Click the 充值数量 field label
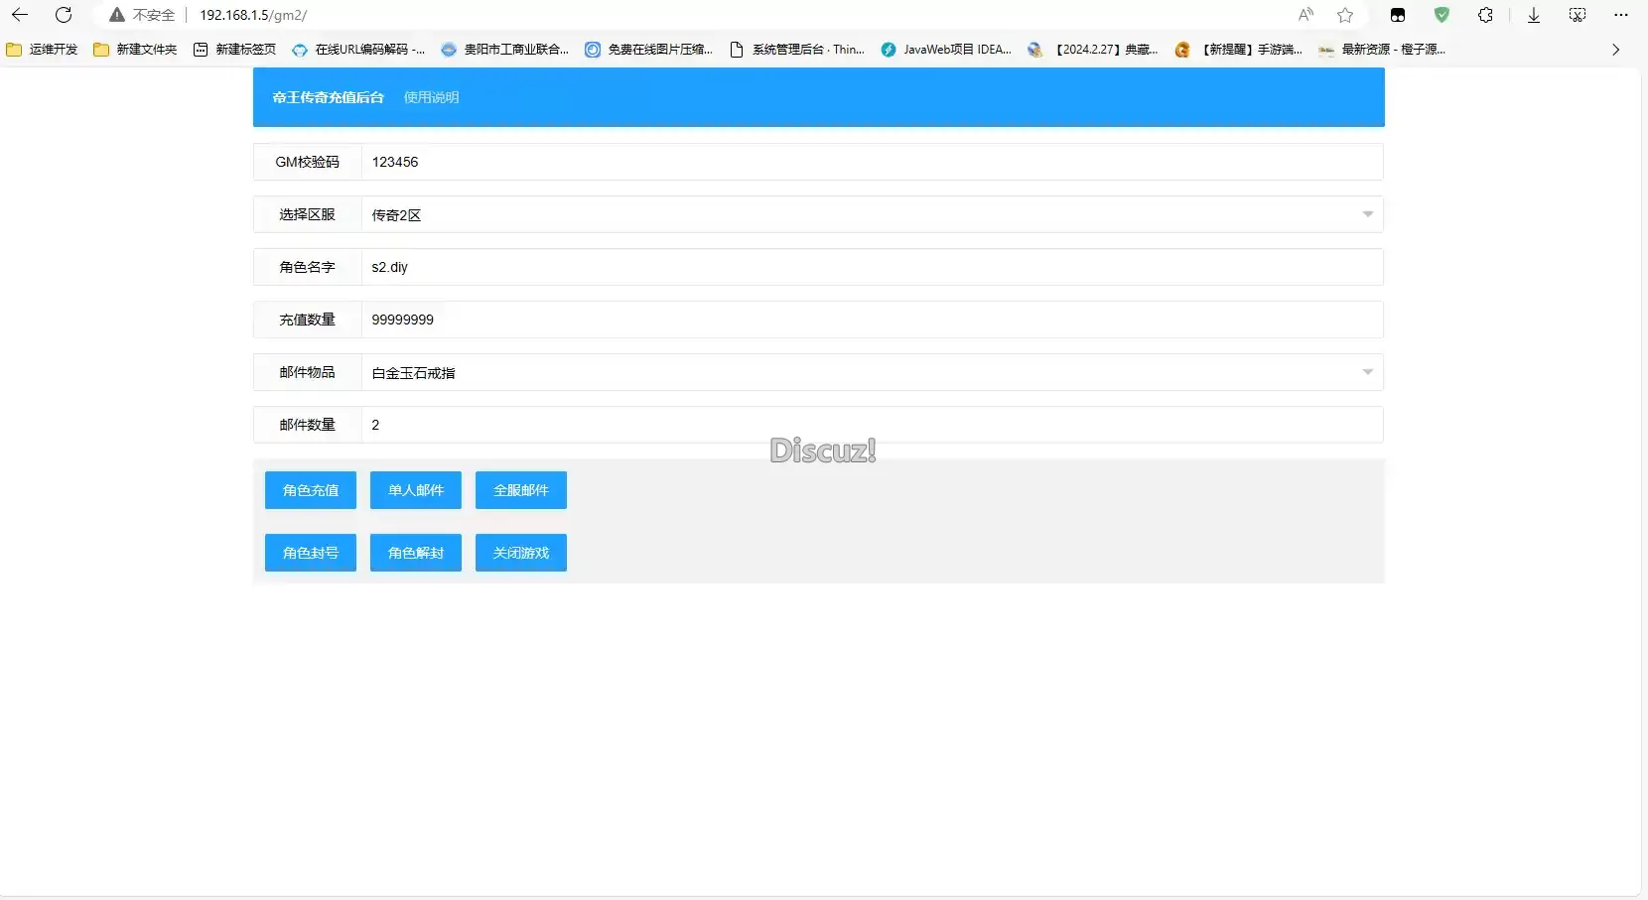This screenshot has width=1648, height=900. [308, 320]
